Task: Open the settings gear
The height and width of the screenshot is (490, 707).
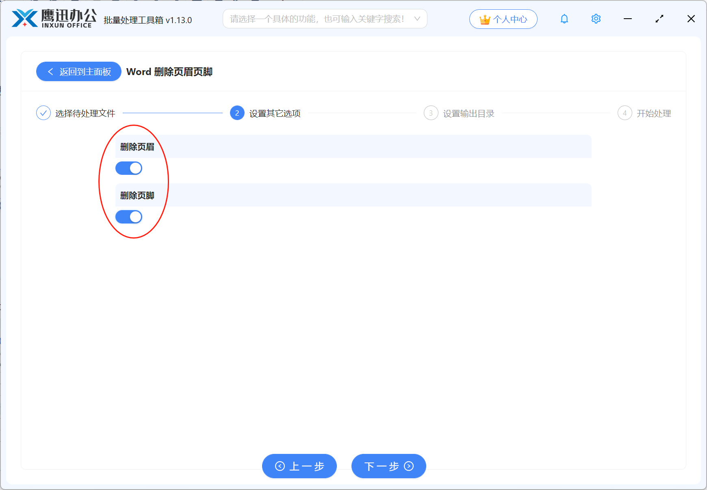Action: 596,19
